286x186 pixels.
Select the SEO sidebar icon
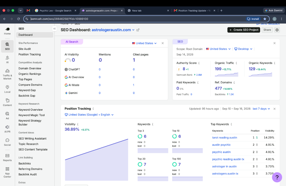click(7, 46)
